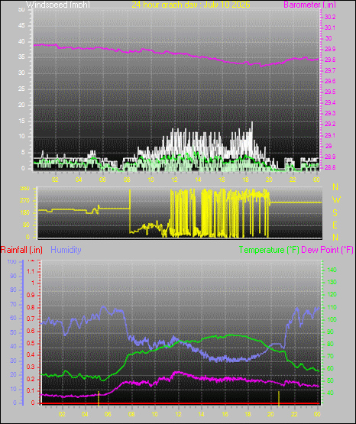The image size is (356, 424).
Task: Click the 0.2 value on rainfall axis
Action: pos(31,379)
